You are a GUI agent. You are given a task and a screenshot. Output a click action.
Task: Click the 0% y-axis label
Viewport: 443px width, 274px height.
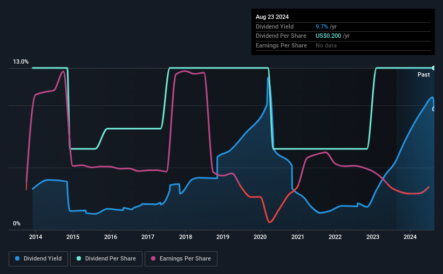[17, 223]
